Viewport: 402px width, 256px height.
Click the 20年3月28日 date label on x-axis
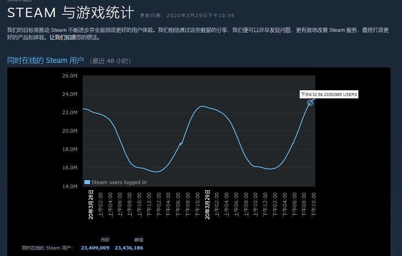click(91, 205)
